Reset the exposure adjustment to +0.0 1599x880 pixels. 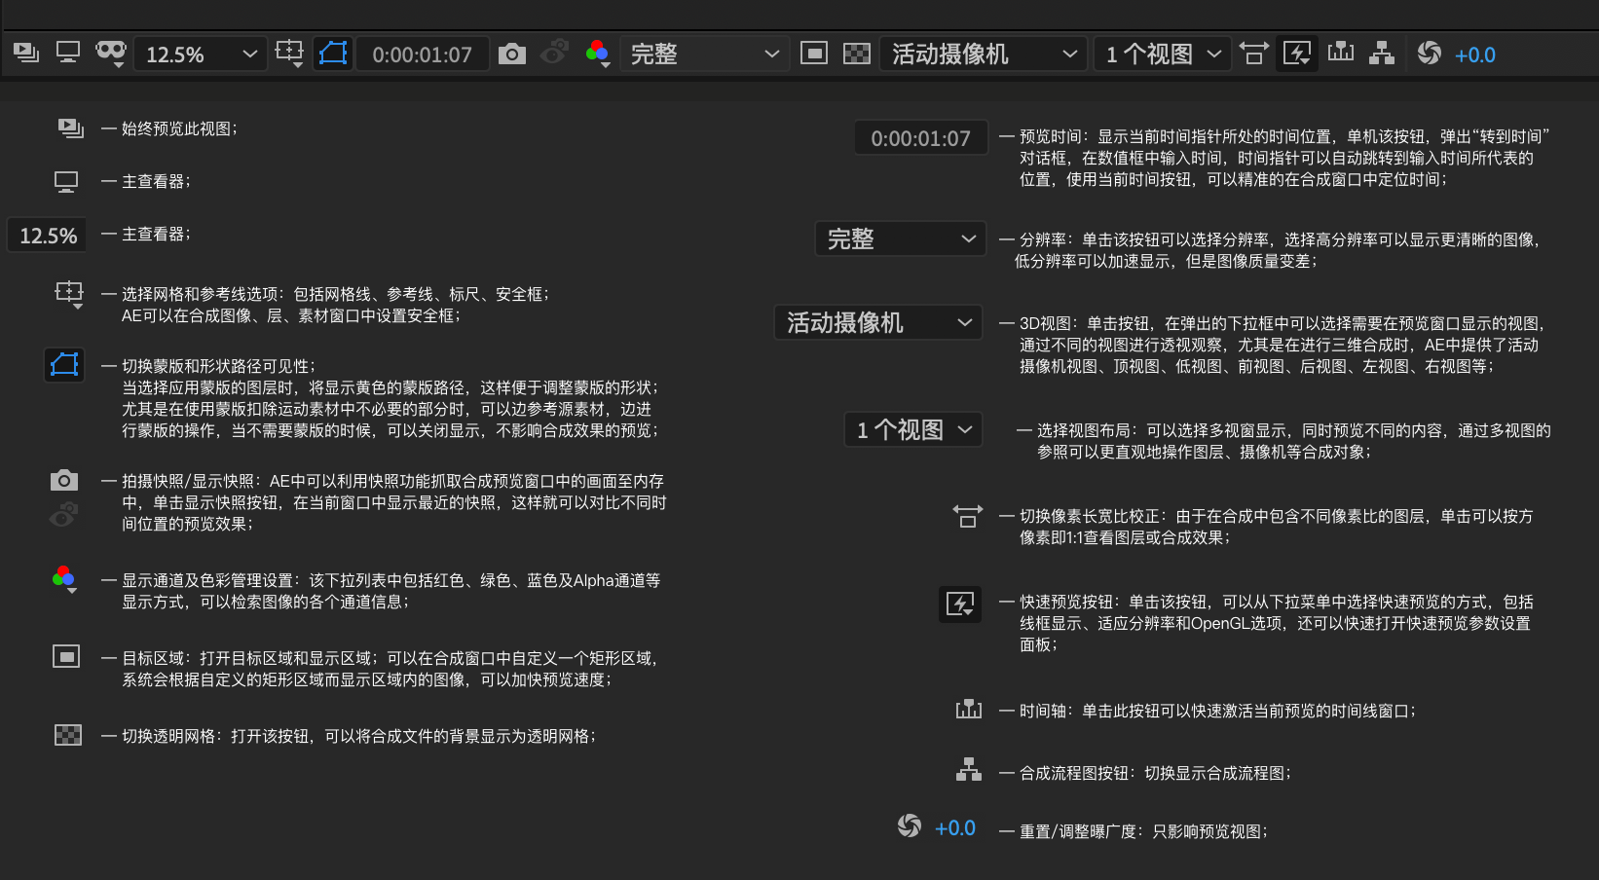(1475, 55)
